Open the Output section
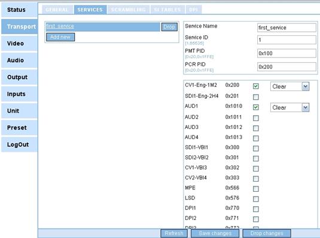 19,77
